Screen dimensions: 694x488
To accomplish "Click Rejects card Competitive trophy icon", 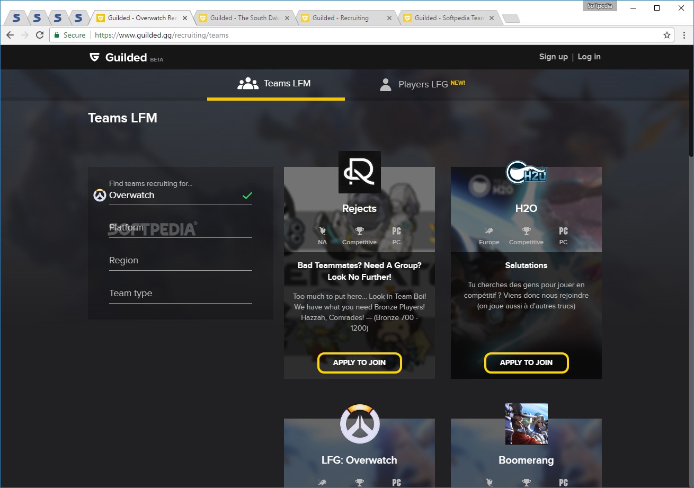I will pyautogui.click(x=359, y=231).
